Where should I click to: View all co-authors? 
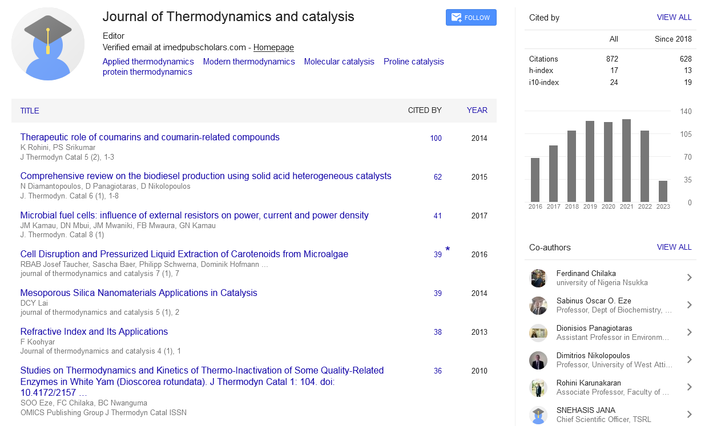tap(674, 248)
